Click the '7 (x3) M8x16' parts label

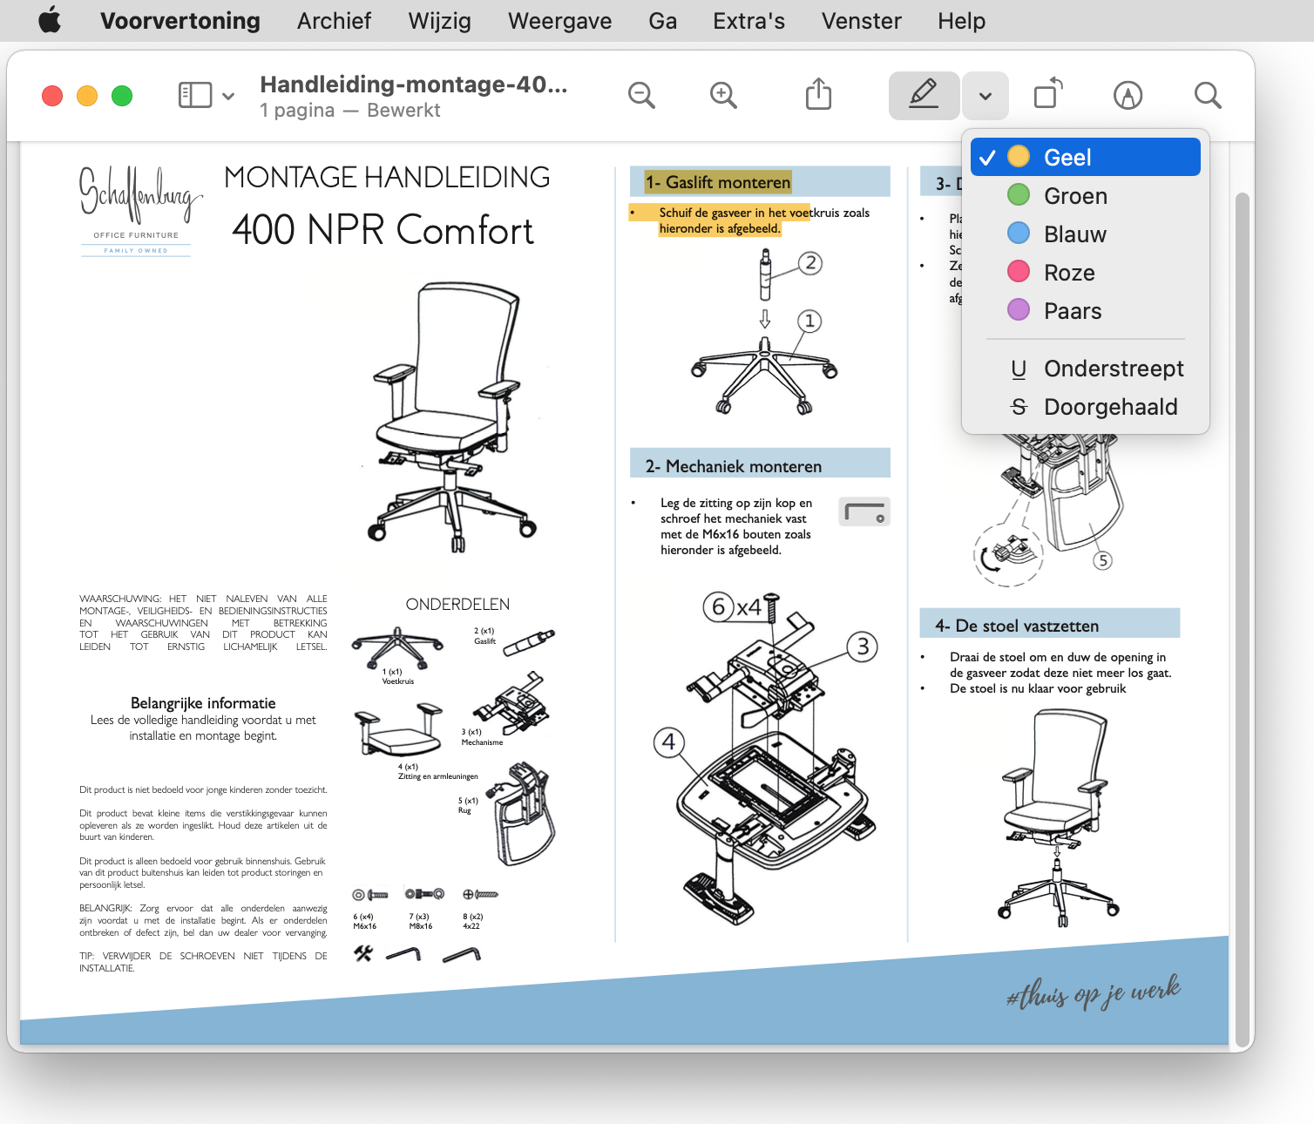tap(421, 921)
